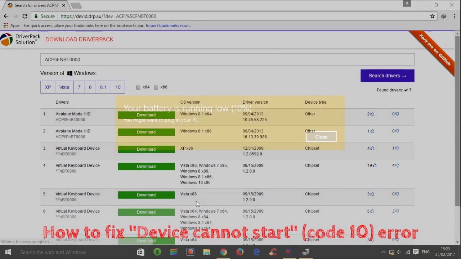Click Import bookmarks now link

168,26
